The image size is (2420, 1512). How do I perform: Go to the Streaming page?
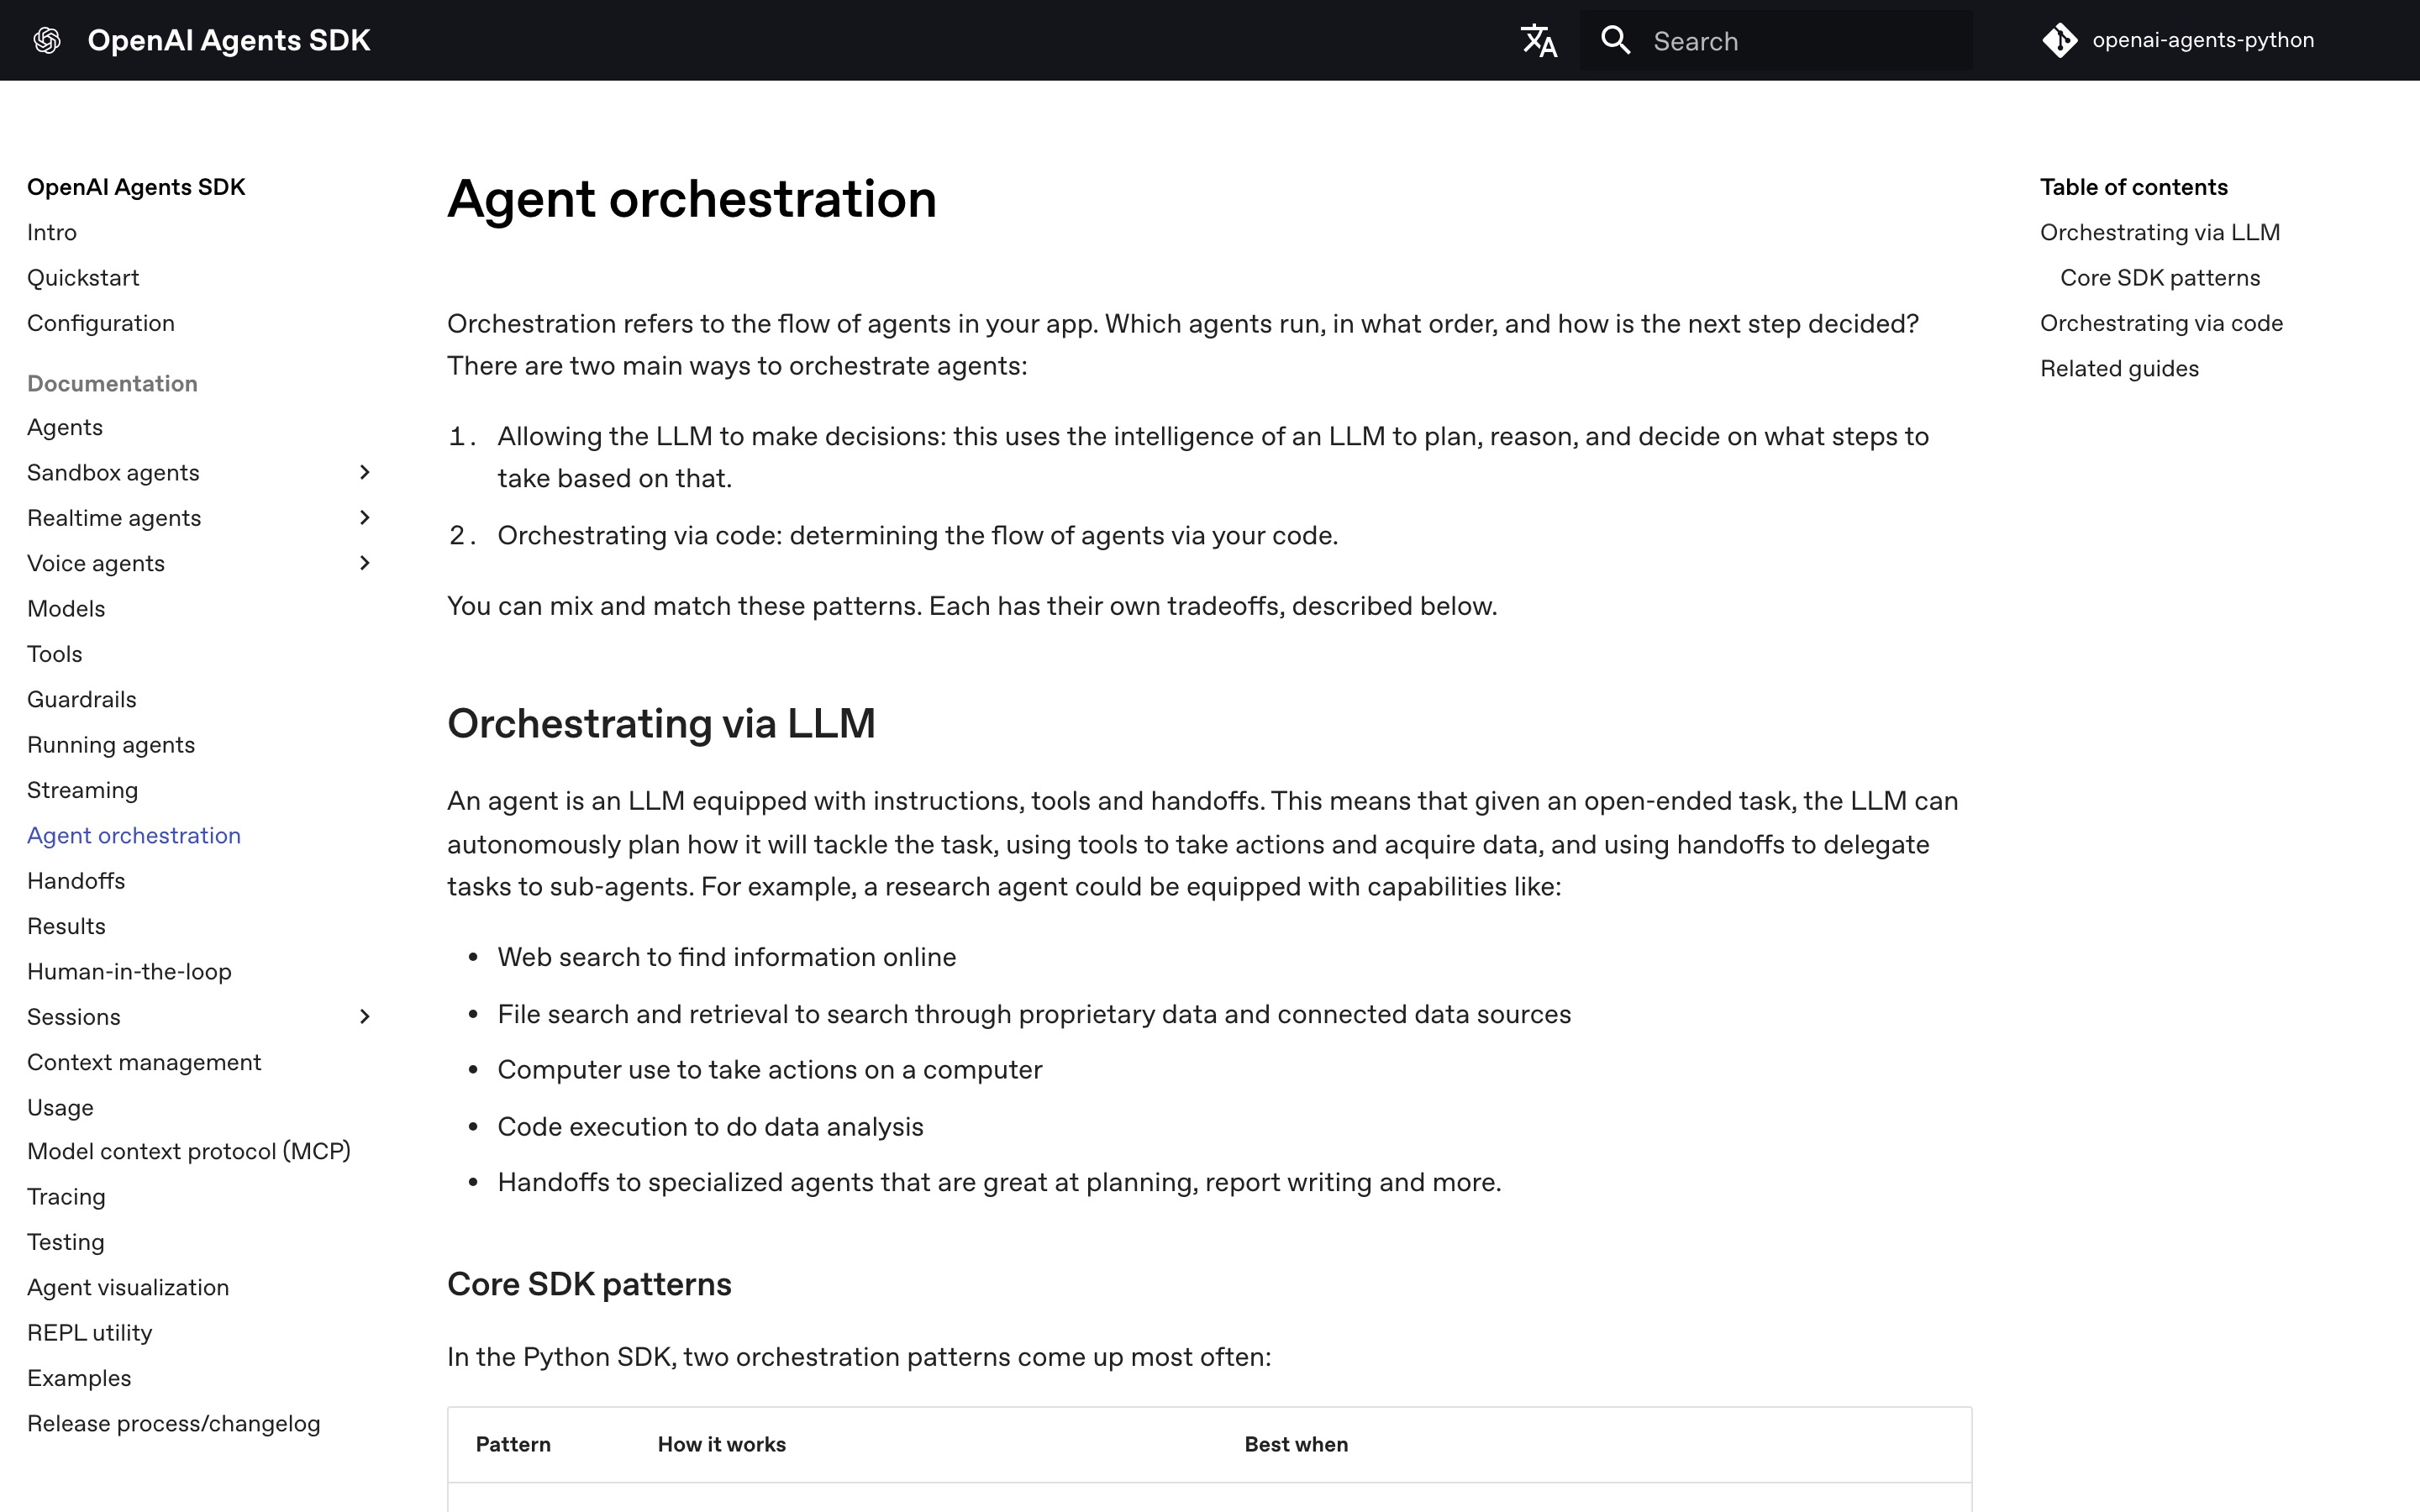(x=83, y=790)
